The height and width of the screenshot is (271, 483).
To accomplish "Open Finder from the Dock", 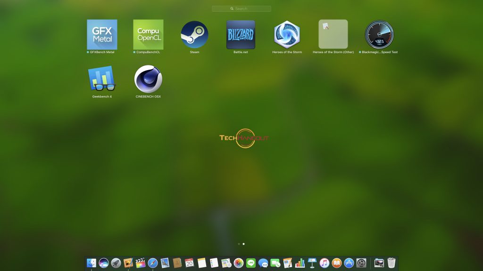I will (x=92, y=263).
